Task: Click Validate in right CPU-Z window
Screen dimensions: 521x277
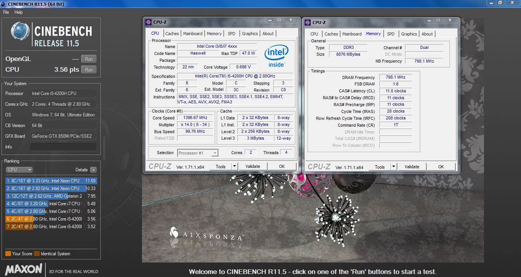Action: click(412, 167)
